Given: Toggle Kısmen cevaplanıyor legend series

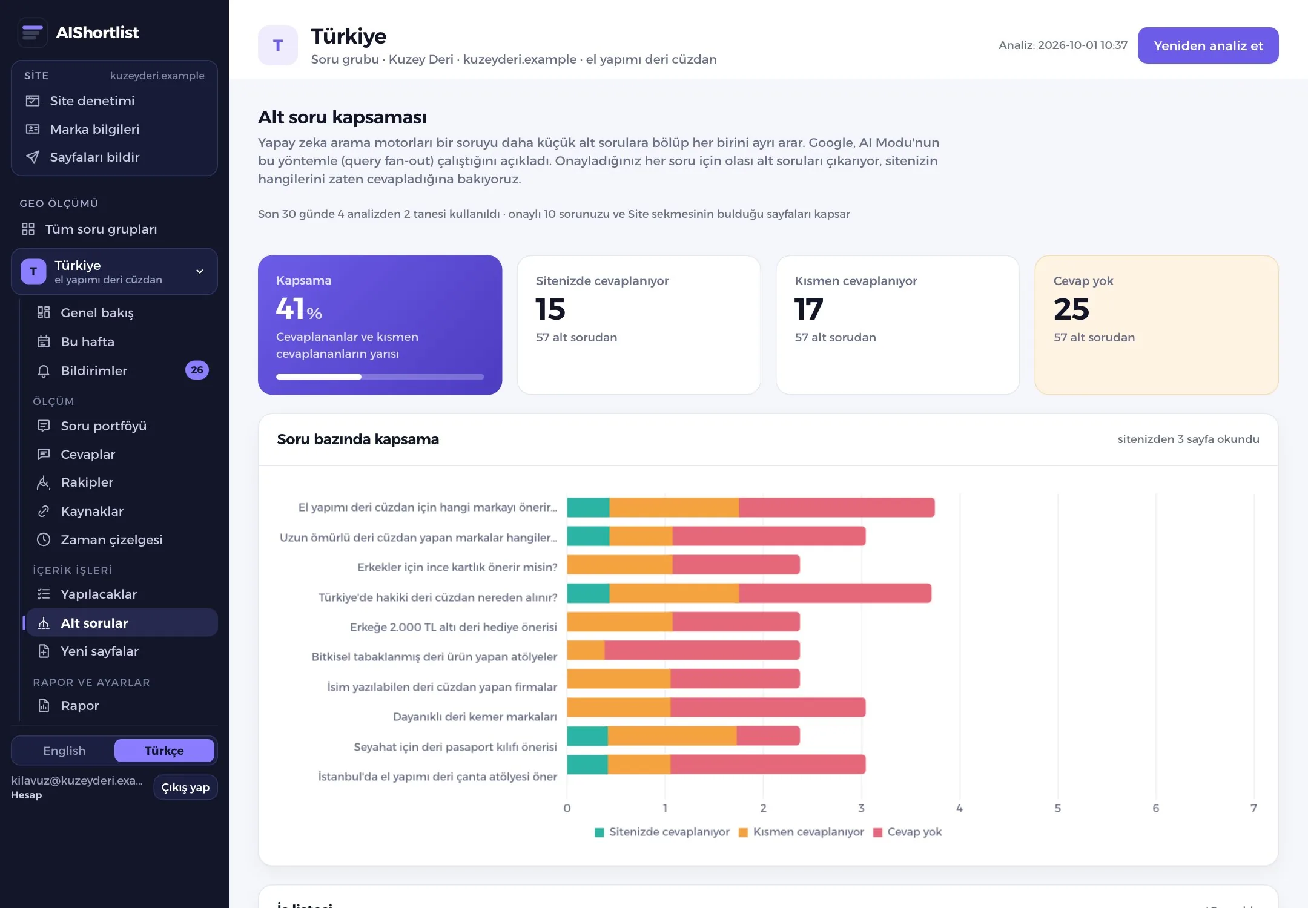Looking at the screenshot, I should (x=801, y=832).
